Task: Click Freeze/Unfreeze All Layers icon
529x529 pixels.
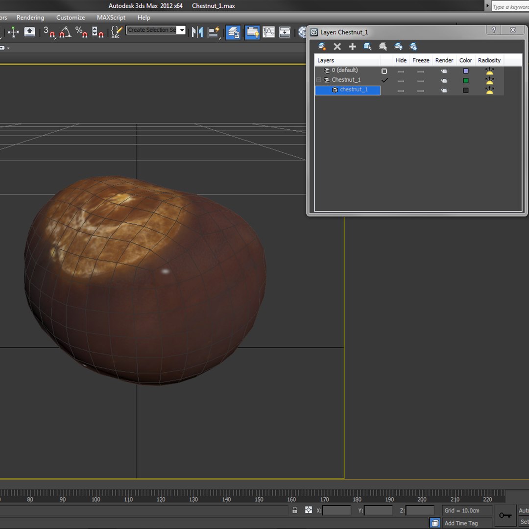Action: [413, 47]
